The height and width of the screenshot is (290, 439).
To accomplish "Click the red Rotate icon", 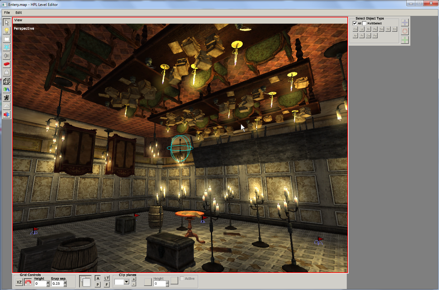I will tap(405, 31).
